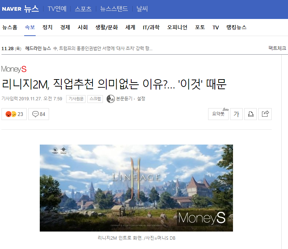This screenshot has height=249, width=288.
Task: Open the 스포츠 section
Action: [83, 9]
